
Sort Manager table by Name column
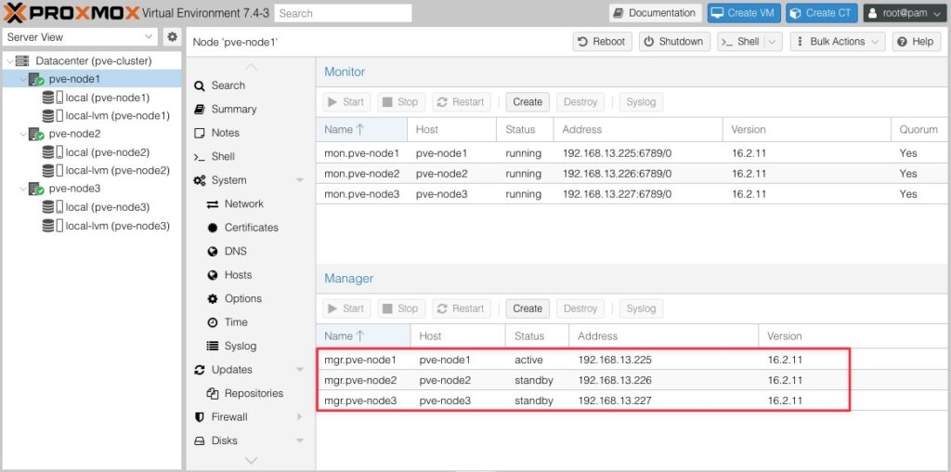[363, 335]
